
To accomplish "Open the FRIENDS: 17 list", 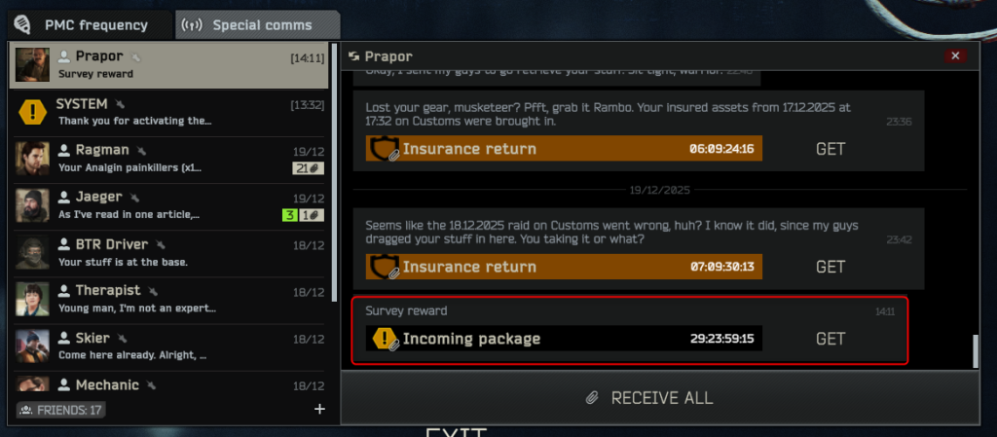I will [61, 410].
